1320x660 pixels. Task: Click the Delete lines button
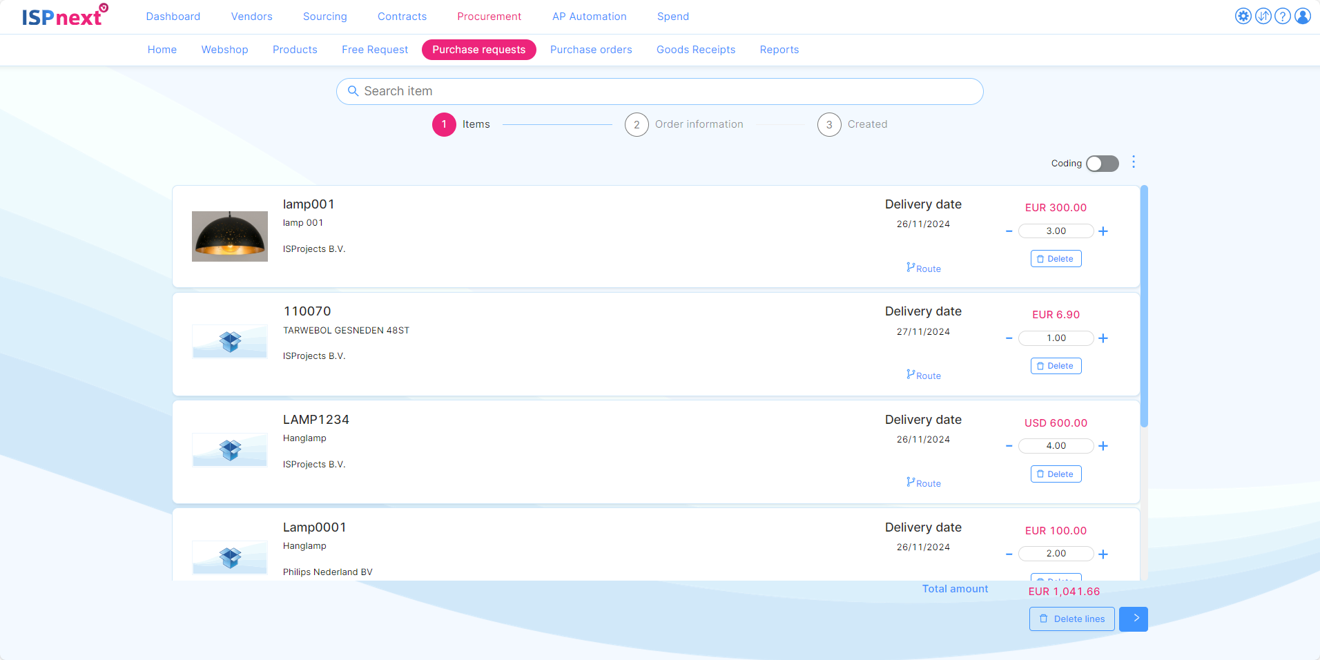point(1071,619)
